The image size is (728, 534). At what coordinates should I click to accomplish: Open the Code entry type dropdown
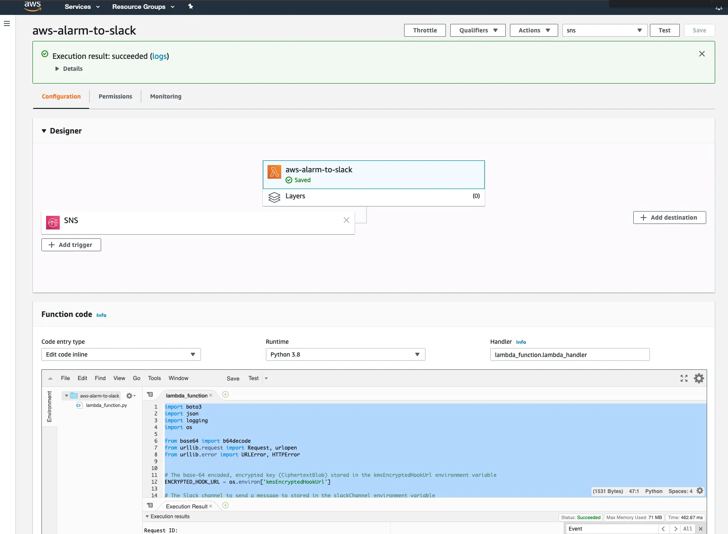point(121,354)
